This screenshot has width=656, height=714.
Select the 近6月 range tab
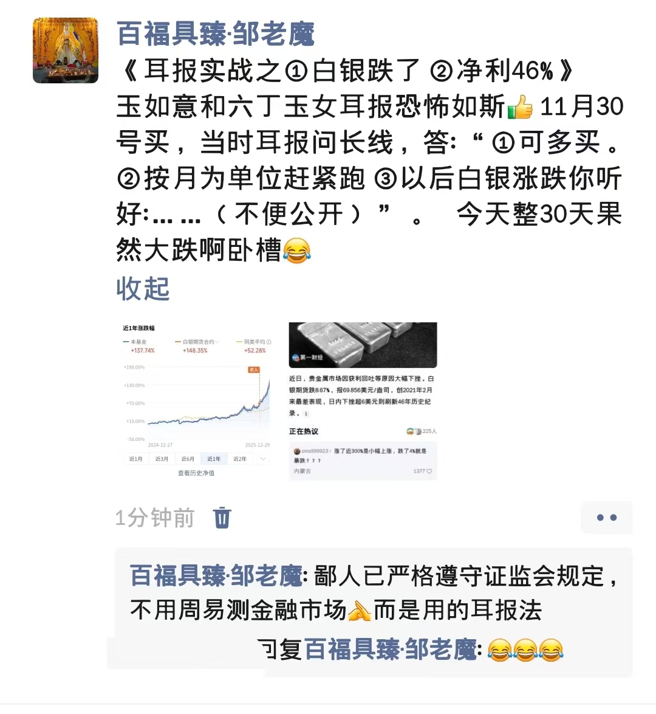pos(188,459)
